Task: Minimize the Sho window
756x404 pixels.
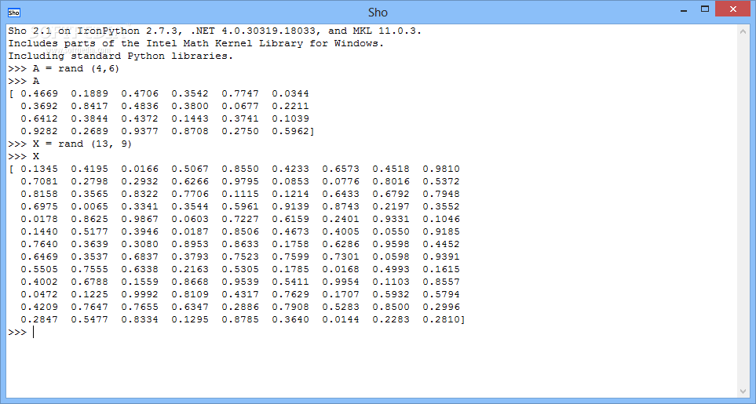Action: click(683, 9)
